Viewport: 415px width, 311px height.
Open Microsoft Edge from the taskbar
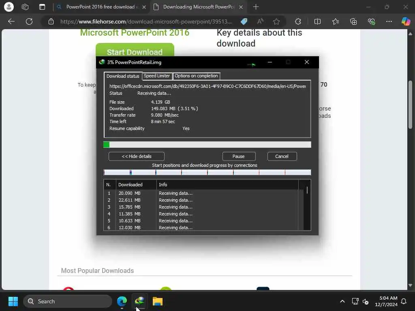[x=122, y=301]
